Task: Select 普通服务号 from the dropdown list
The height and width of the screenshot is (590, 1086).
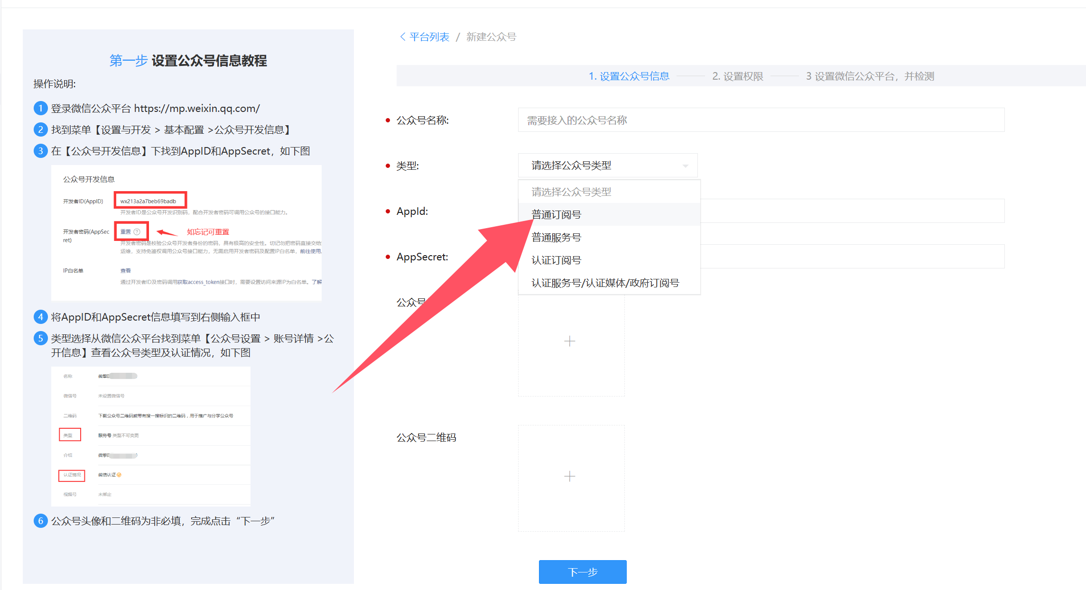Action: tap(556, 238)
